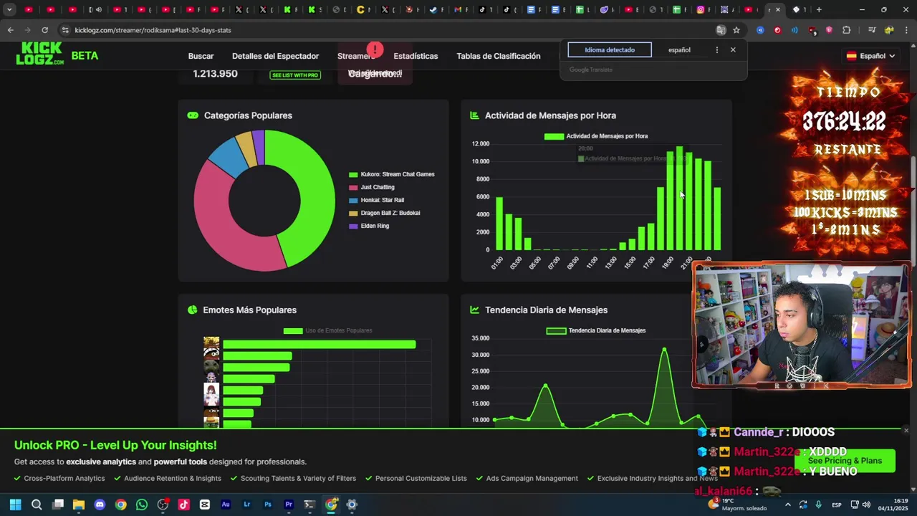Click the KickLogz logo

tap(39, 54)
